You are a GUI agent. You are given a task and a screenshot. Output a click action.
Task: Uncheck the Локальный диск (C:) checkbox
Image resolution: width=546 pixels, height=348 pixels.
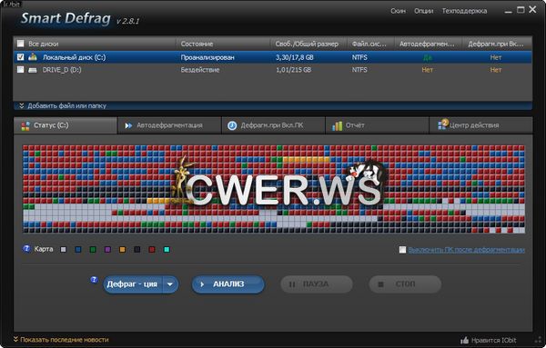[x=21, y=57]
